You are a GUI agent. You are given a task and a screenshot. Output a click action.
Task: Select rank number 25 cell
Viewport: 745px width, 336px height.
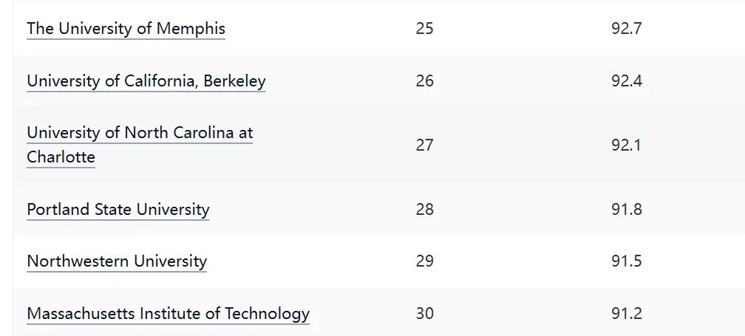(425, 29)
